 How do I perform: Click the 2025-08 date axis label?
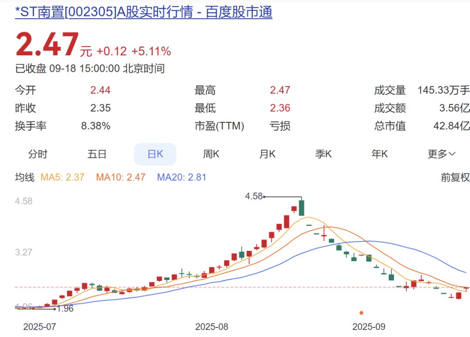[x=211, y=327]
